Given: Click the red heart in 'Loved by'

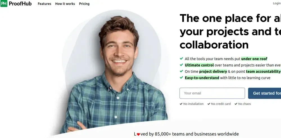Looking at the screenshot, I should click(138, 134).
